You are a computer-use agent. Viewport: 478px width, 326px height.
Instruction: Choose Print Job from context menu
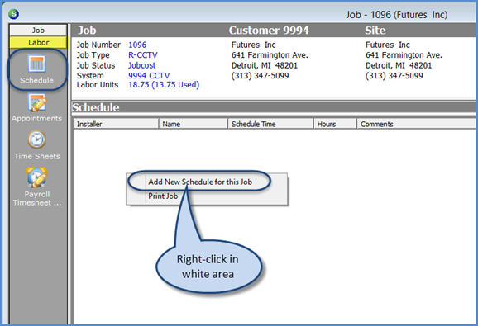coord(163,196)
